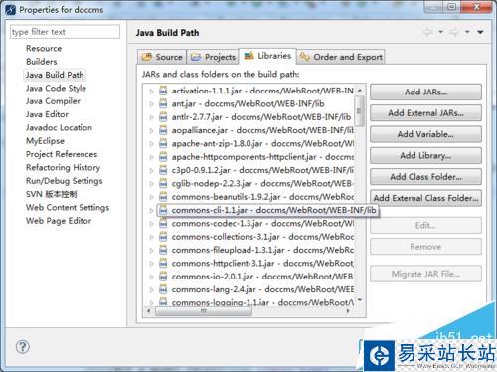Switch to the Projects tab
Viewport: 497px width, 372px height.
[213, 57]
